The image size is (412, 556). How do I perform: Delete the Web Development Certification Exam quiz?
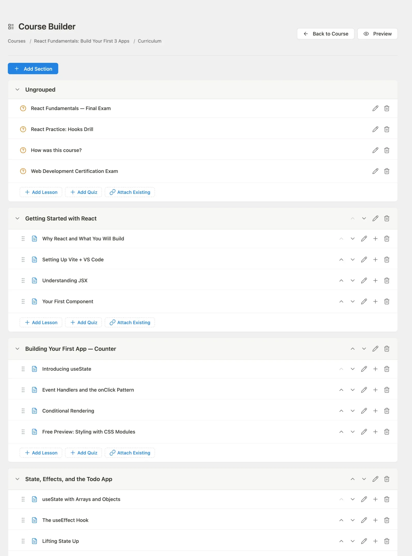point(387,171)
